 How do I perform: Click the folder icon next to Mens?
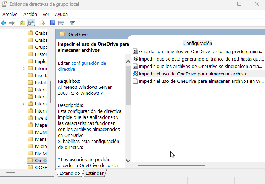(30, 139)
